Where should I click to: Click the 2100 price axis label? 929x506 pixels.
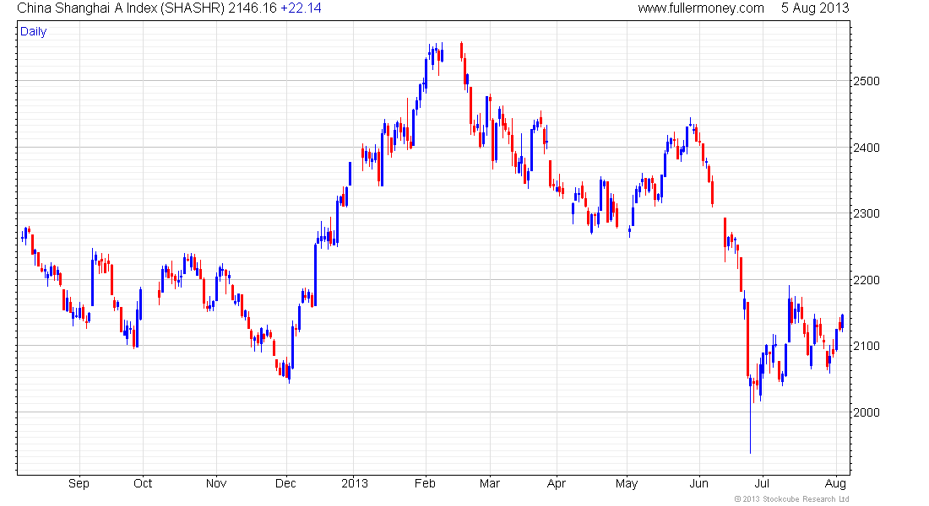tap(867, 346)
